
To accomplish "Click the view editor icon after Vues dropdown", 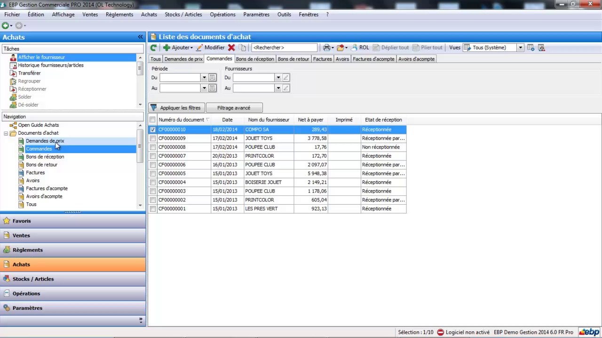I will point(531,47).
